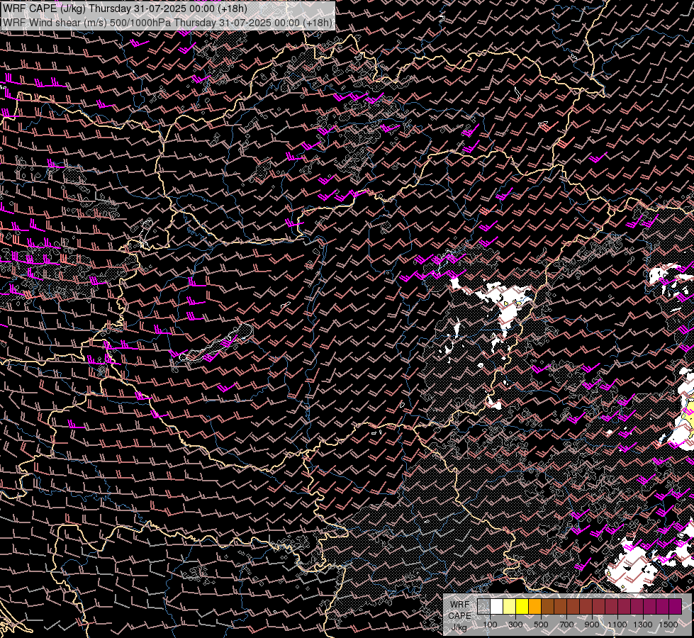The image size is (694, 638).
Task: Select the transparent first legend swatch
Action: click(x=483, y=607)
